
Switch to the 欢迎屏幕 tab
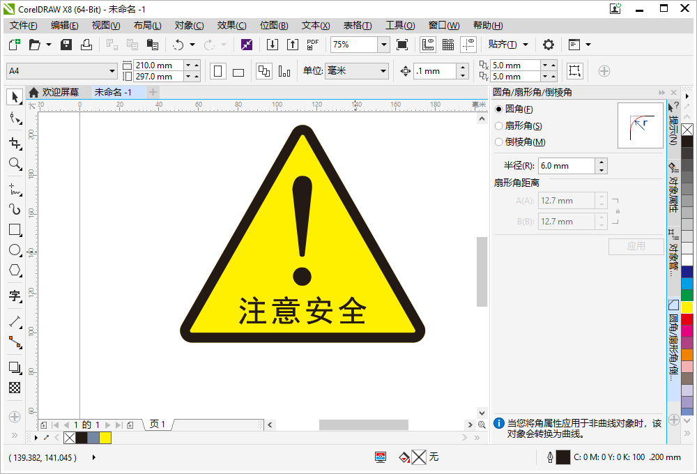[x=54, y=92]
